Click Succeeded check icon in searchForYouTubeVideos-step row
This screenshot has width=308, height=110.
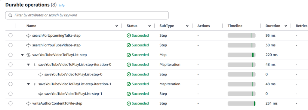(x=129, y=45)
